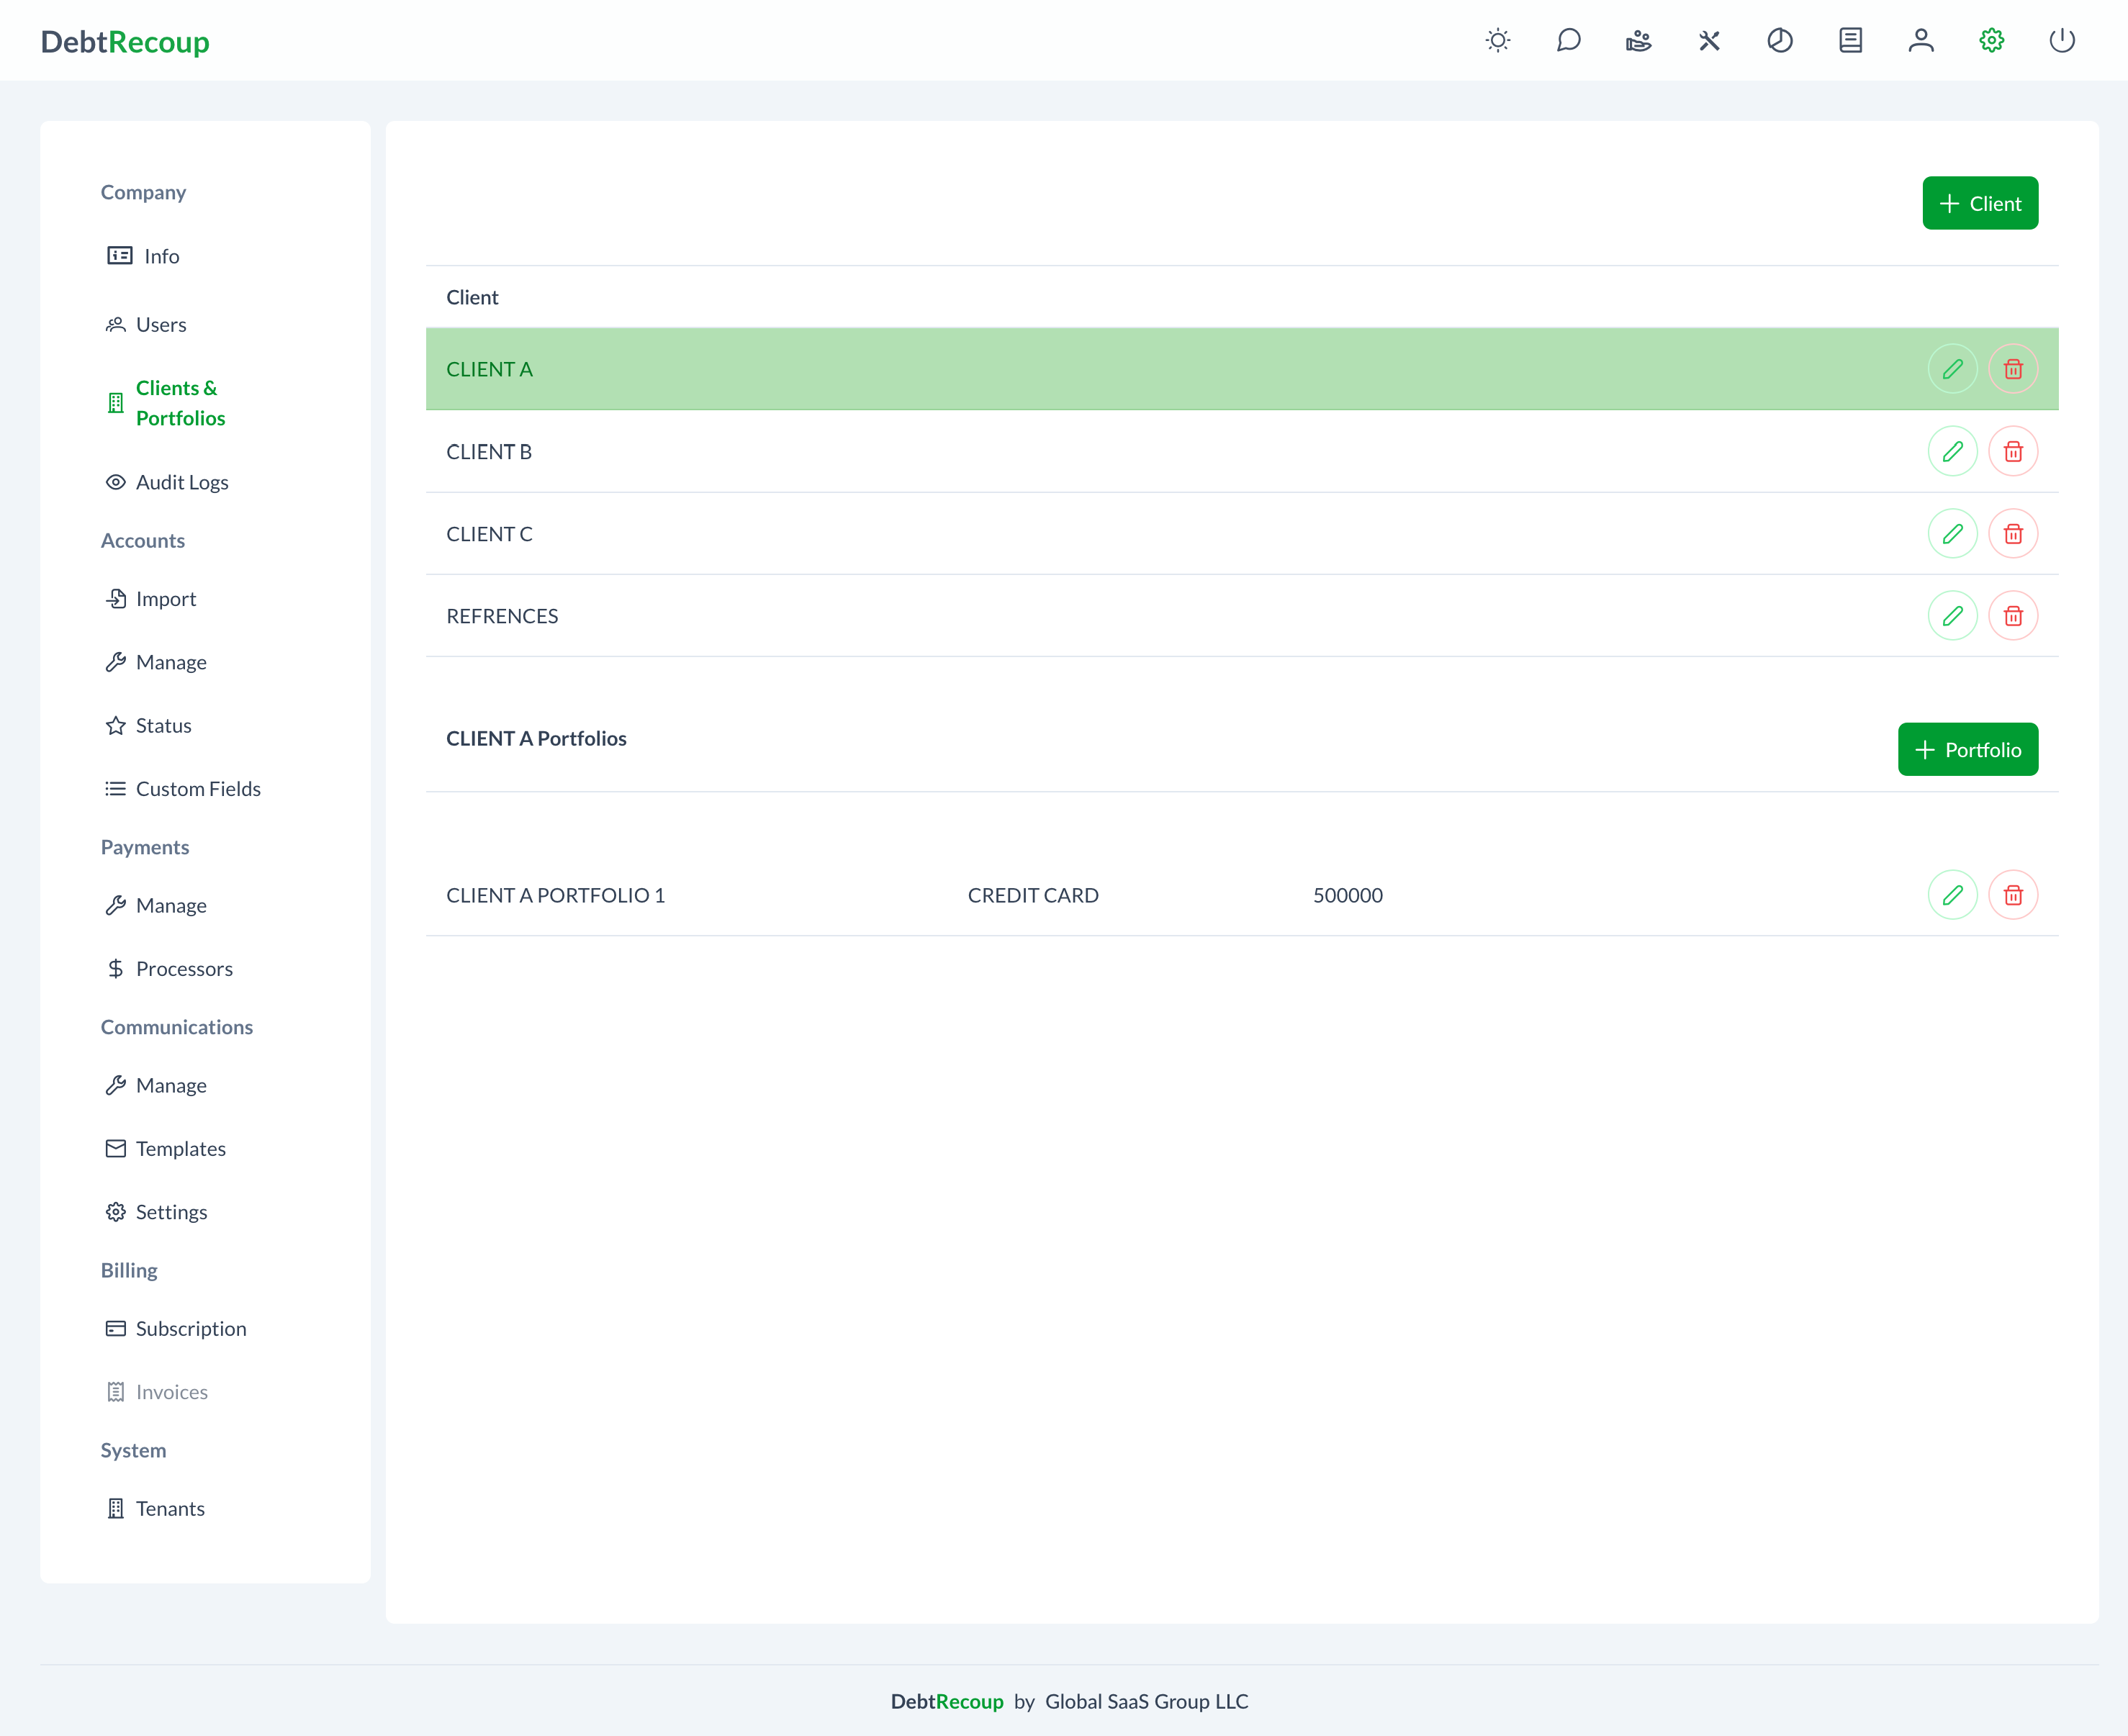Edit CLIENT B with pencil icon
Viewport: 2128px width, 1736px height.
click(1952, 452)
